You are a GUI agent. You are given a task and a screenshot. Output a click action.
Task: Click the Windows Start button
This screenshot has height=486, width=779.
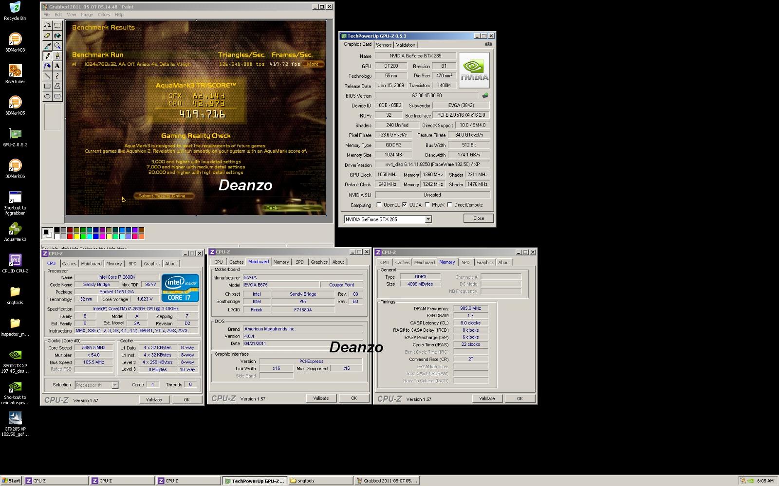[11, 481]
